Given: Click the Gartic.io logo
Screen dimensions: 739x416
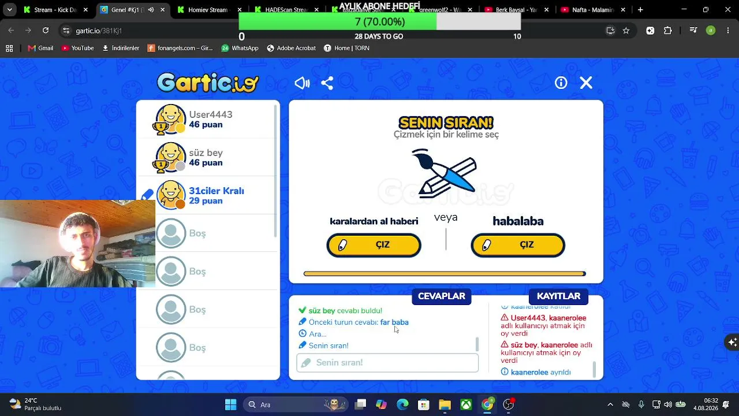Looking at the screenshot, I should [x=208, y=83].
